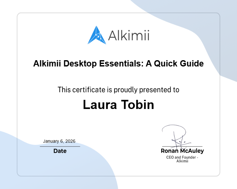The image size is (237, 189).
Task: Click the bold 'Date' label
Action: point(60,151)
